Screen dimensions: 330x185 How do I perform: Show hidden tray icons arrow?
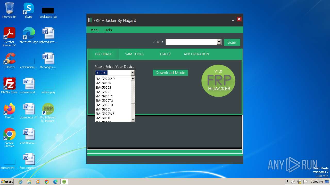[x=287, y=182]
